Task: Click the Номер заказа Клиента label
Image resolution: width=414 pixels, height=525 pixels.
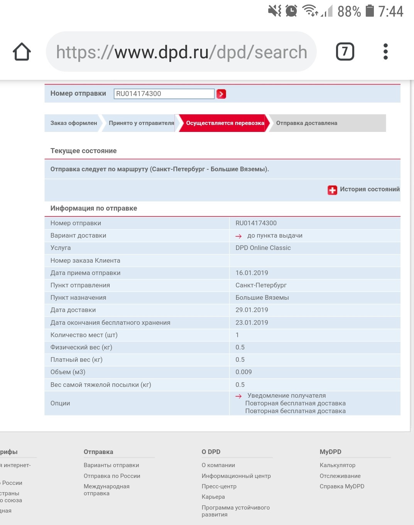Action: pos(85,261)
